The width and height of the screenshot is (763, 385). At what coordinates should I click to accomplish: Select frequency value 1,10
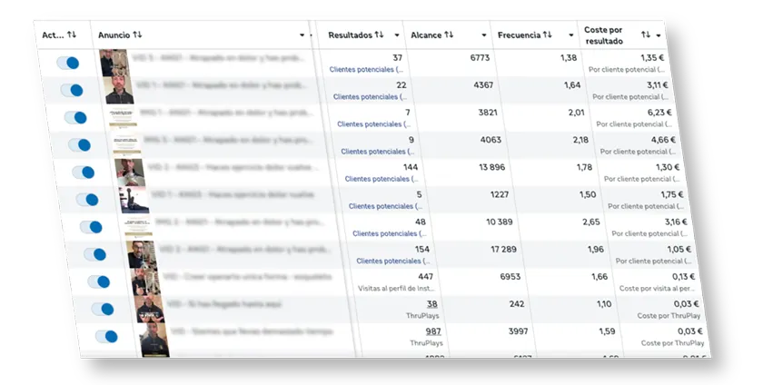click(604, 303)
